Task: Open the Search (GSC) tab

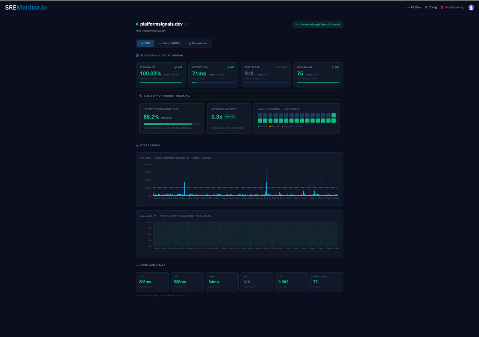Action: coord(169,43)
